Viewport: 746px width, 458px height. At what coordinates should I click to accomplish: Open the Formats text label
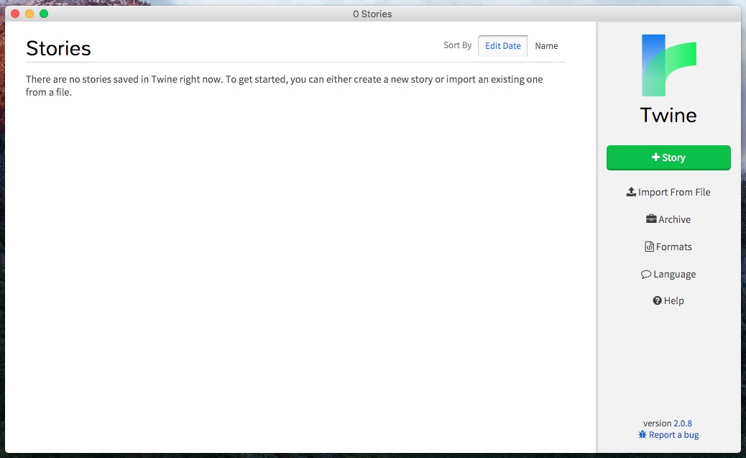[x=674, y=247]
